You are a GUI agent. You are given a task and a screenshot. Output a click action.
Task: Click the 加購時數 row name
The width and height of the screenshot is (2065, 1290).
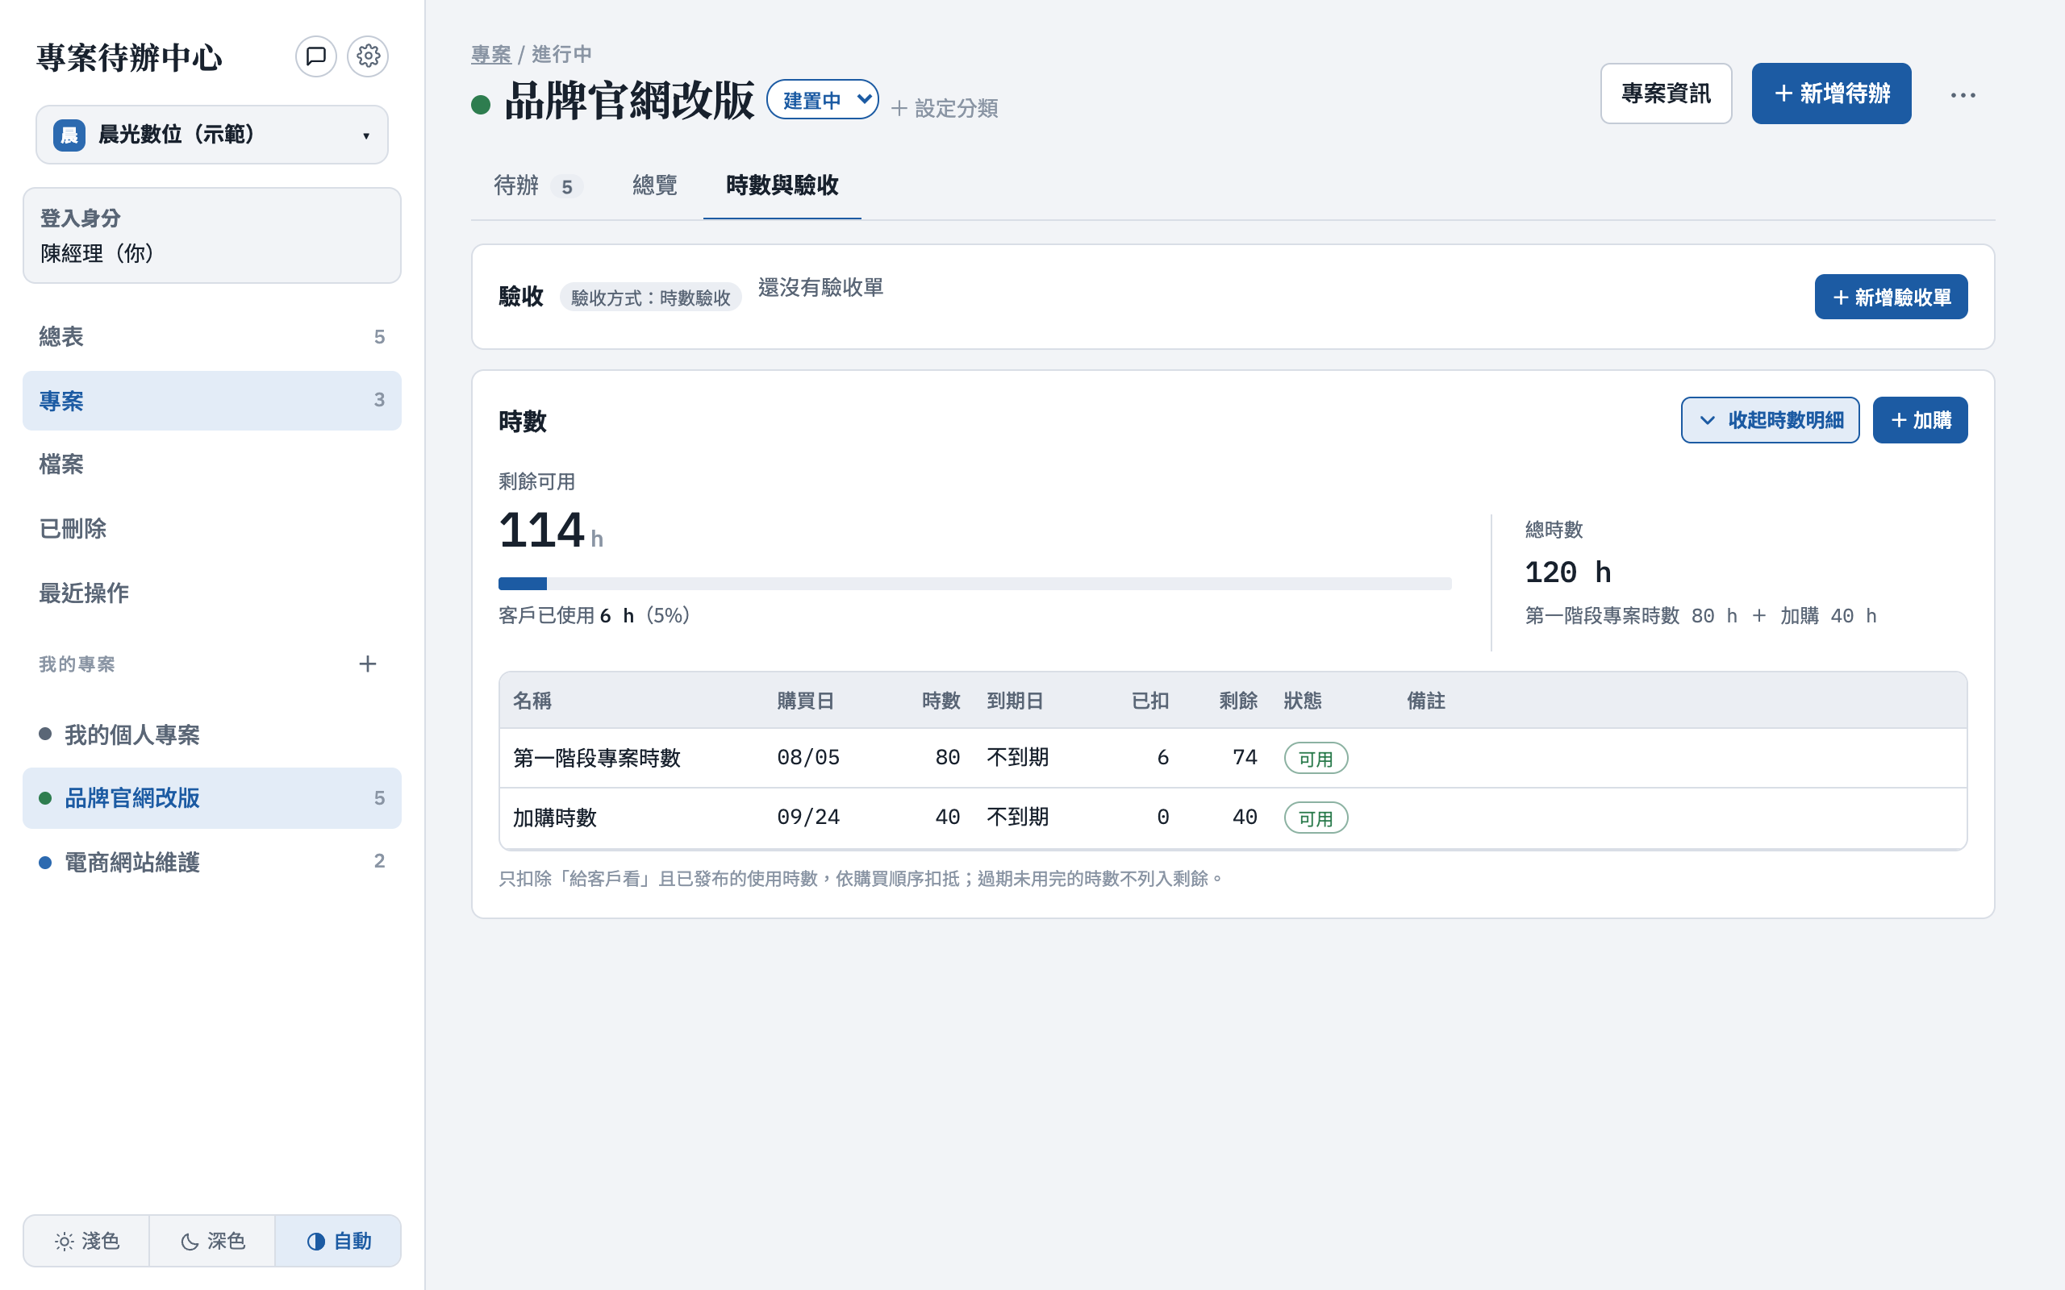[x=555, y=818]
